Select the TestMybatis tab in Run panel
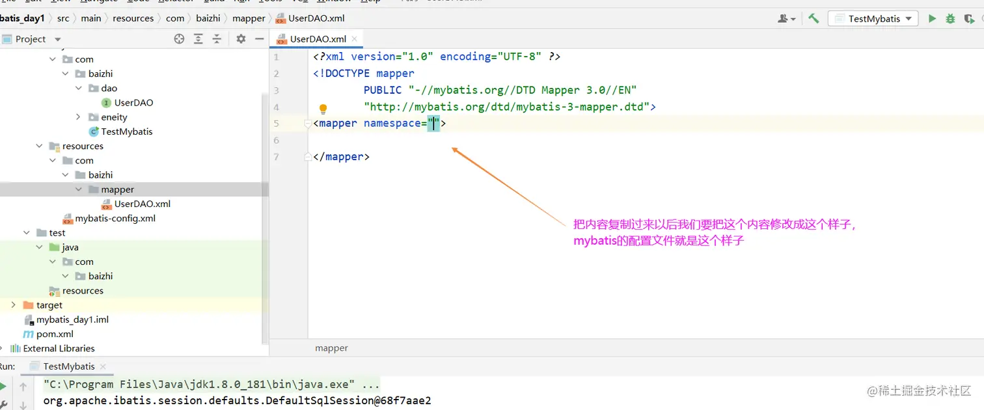984x410 pixels. point(68,366)
